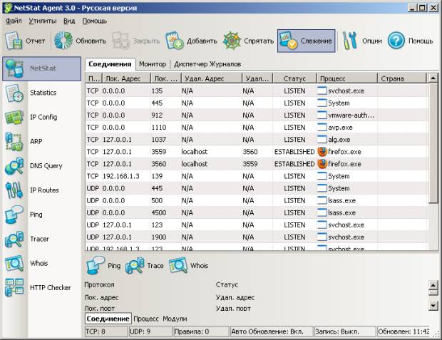Sort by Страна column header
442x340 pixels.
402,78
